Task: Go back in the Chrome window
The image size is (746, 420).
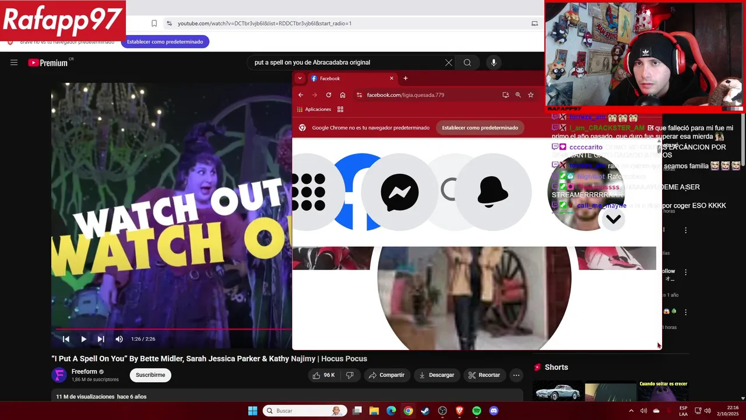Action: pos(301,95)
